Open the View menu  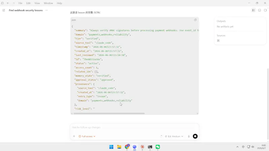pyautogui.click(x=37, y=3)
